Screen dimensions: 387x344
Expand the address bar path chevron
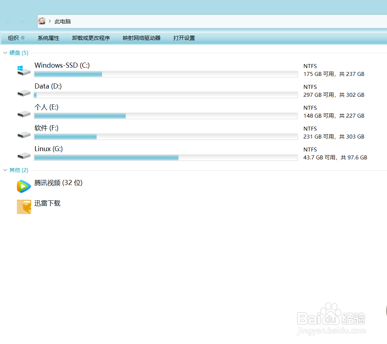tap(50, 21)
